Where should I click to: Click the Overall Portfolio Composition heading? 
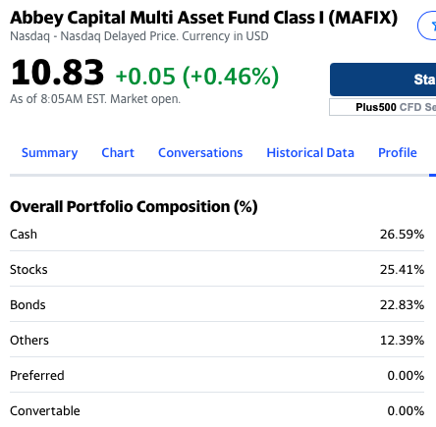134,207
